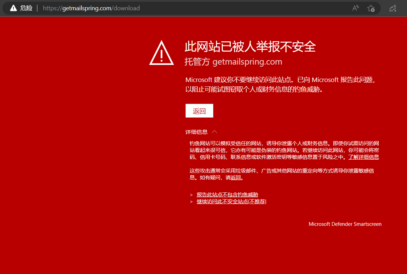The height and width of the screenshot is (274, 407).
Task: Open the 了解详细信息 link
Action: [x=363, y=157]
